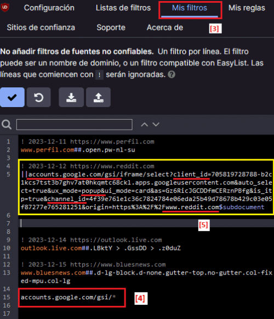Click the 2023-12-14 outlook.live.com comment line

click(x=91, y=240)
